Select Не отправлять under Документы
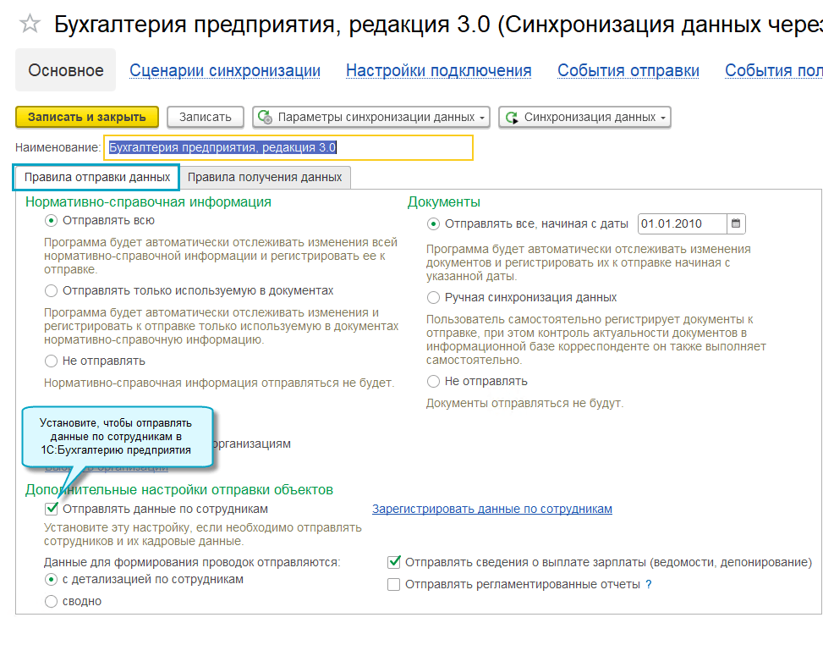 [x=433, y=381]
